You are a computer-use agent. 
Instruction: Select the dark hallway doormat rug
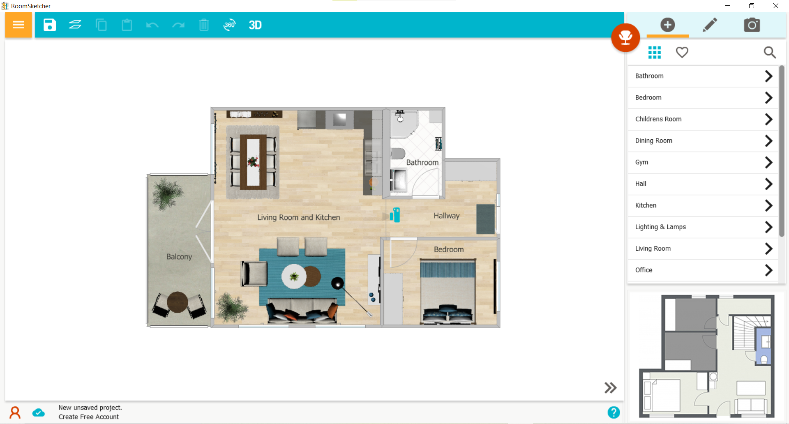tap(485, 219)
